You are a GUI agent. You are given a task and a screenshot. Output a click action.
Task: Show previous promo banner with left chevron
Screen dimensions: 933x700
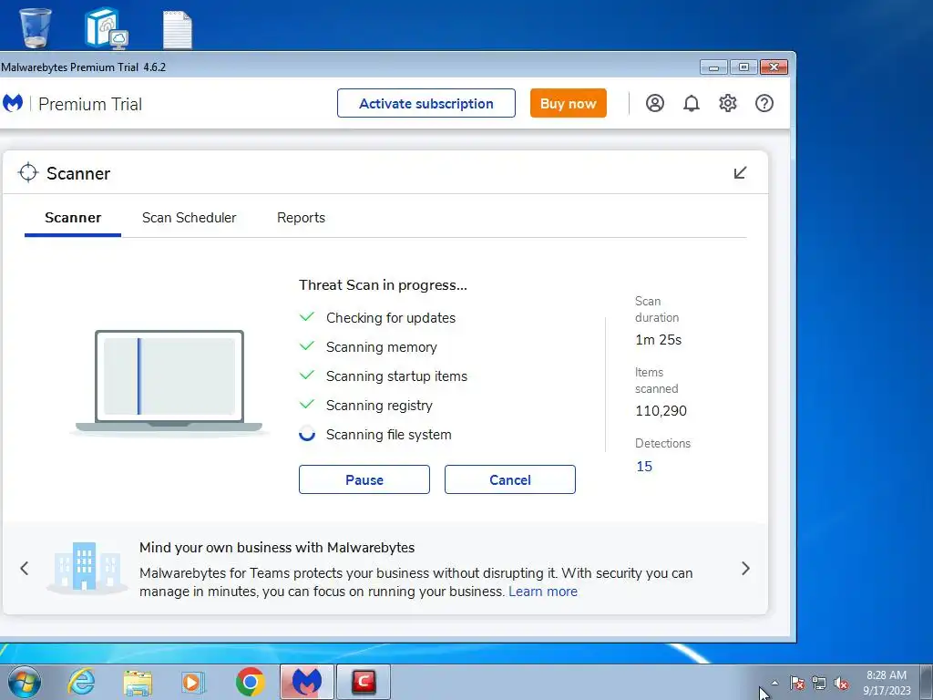coord(25,569)
